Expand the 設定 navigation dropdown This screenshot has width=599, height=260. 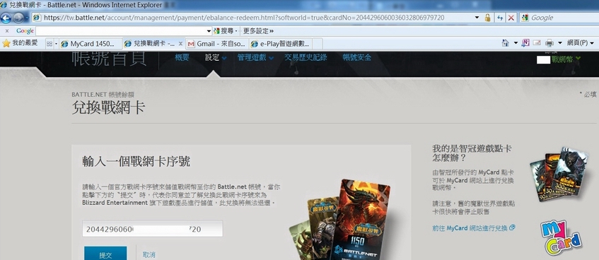[x=216, y=58]
